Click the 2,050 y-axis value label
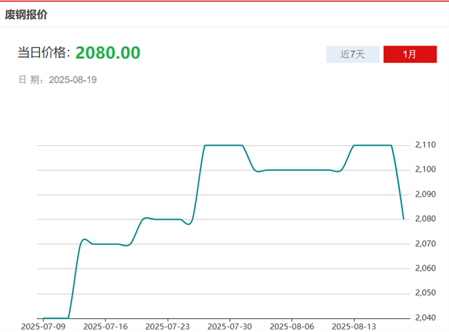 (x=426, y=292)
